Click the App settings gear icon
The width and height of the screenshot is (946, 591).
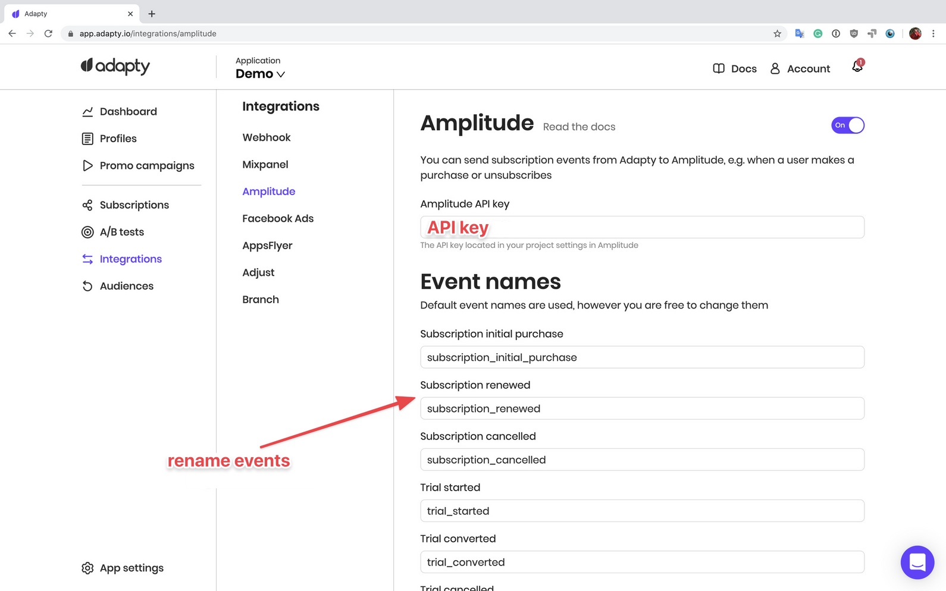pyautogui.click(x=87, y=568)
